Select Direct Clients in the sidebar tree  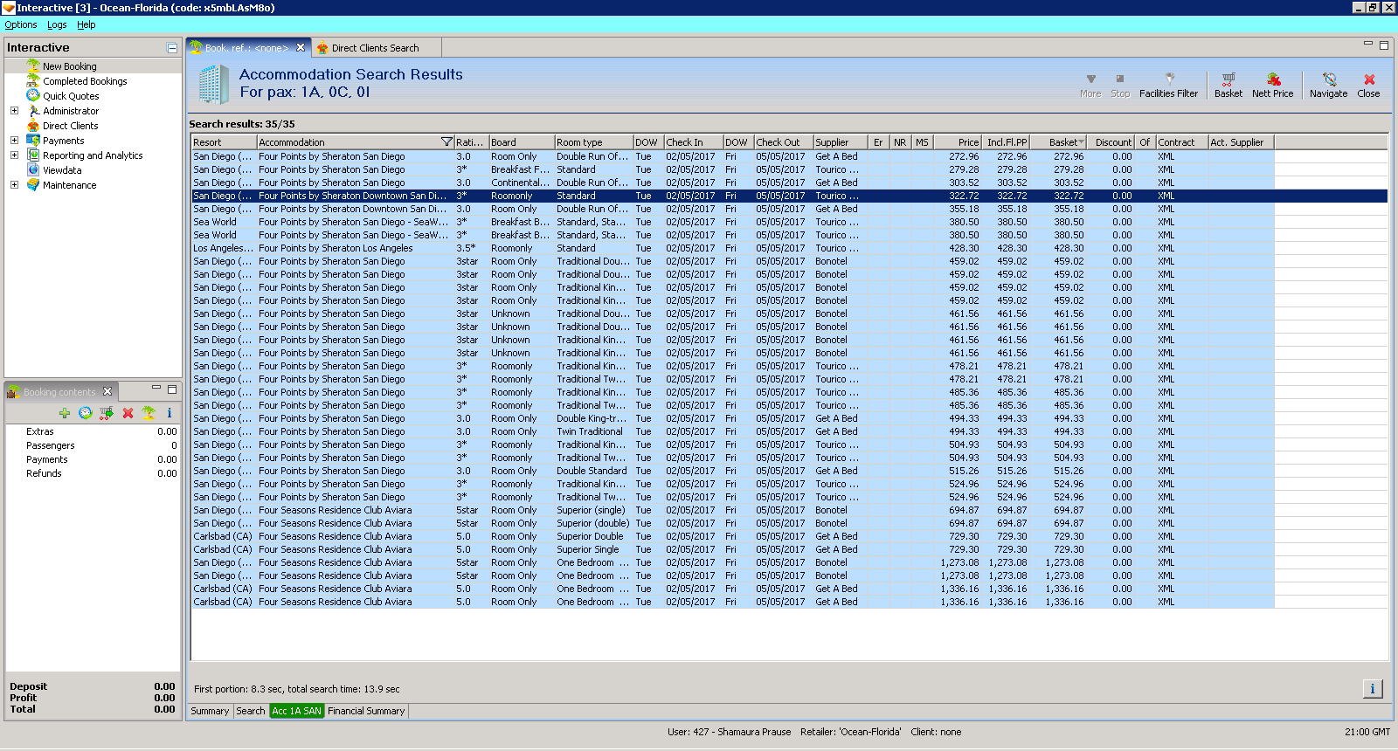point(71,126)
